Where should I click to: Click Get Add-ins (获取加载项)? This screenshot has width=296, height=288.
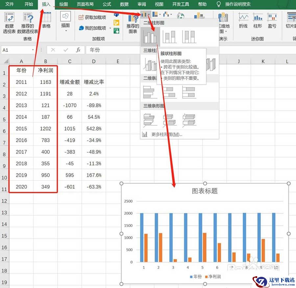(x=92, y=17)
